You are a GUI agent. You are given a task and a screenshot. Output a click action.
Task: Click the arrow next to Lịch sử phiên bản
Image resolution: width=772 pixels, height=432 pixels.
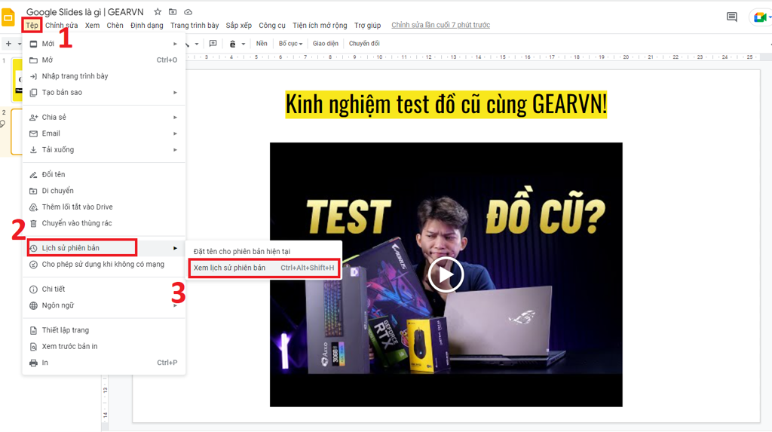tap(175, 248)
